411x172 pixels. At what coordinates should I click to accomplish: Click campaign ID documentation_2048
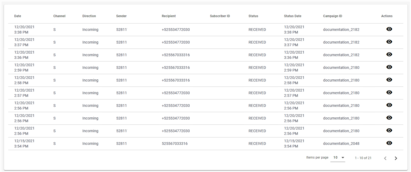coord(341,144)
